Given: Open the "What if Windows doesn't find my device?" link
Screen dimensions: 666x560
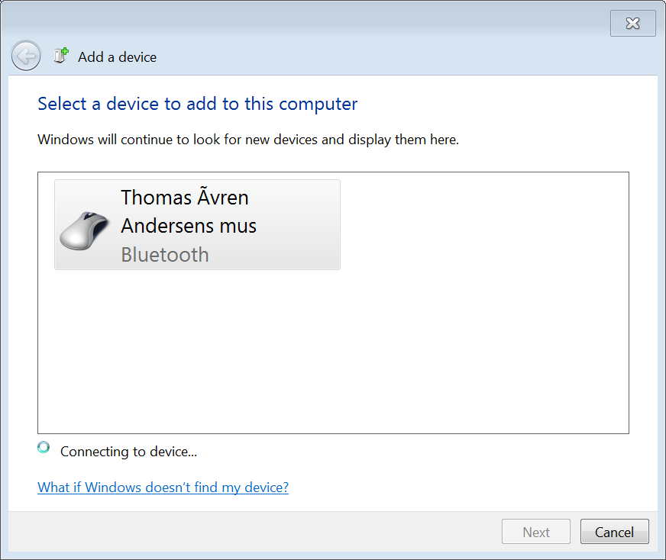Looking at the screenshot, I should tap(163, 488).
